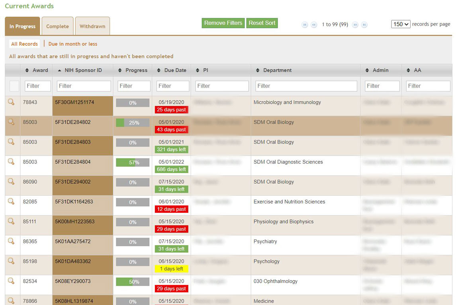Switch to the Withdrawn tab

[x=92, y=27]
